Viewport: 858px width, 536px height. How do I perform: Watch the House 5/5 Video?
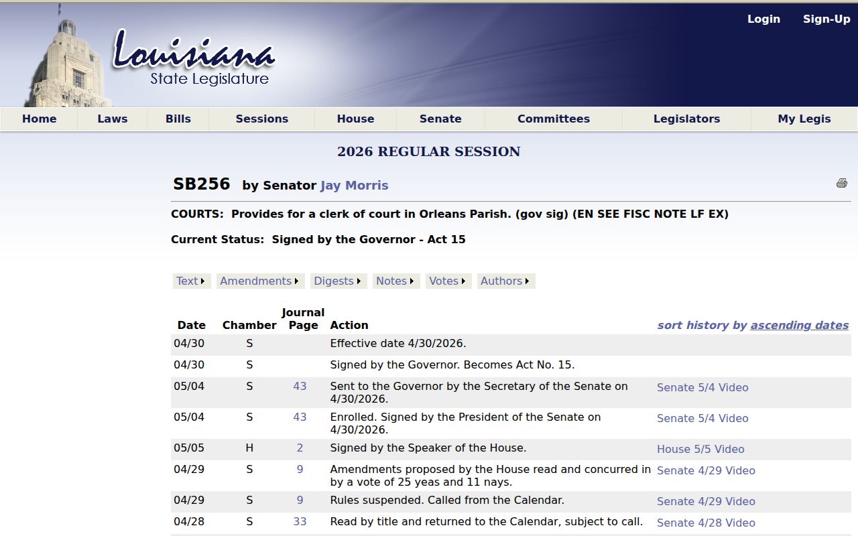(x=700, y=450)
